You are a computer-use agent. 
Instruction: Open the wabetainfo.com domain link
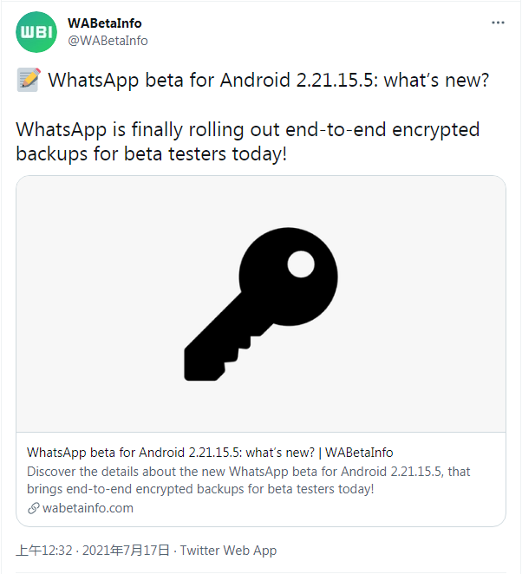tap(88, 508)
